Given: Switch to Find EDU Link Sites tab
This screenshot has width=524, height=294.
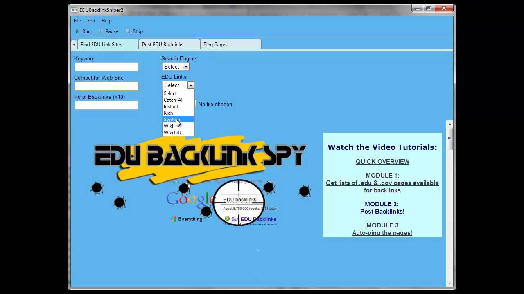Looking at the screenshot, I should (108, 45).
